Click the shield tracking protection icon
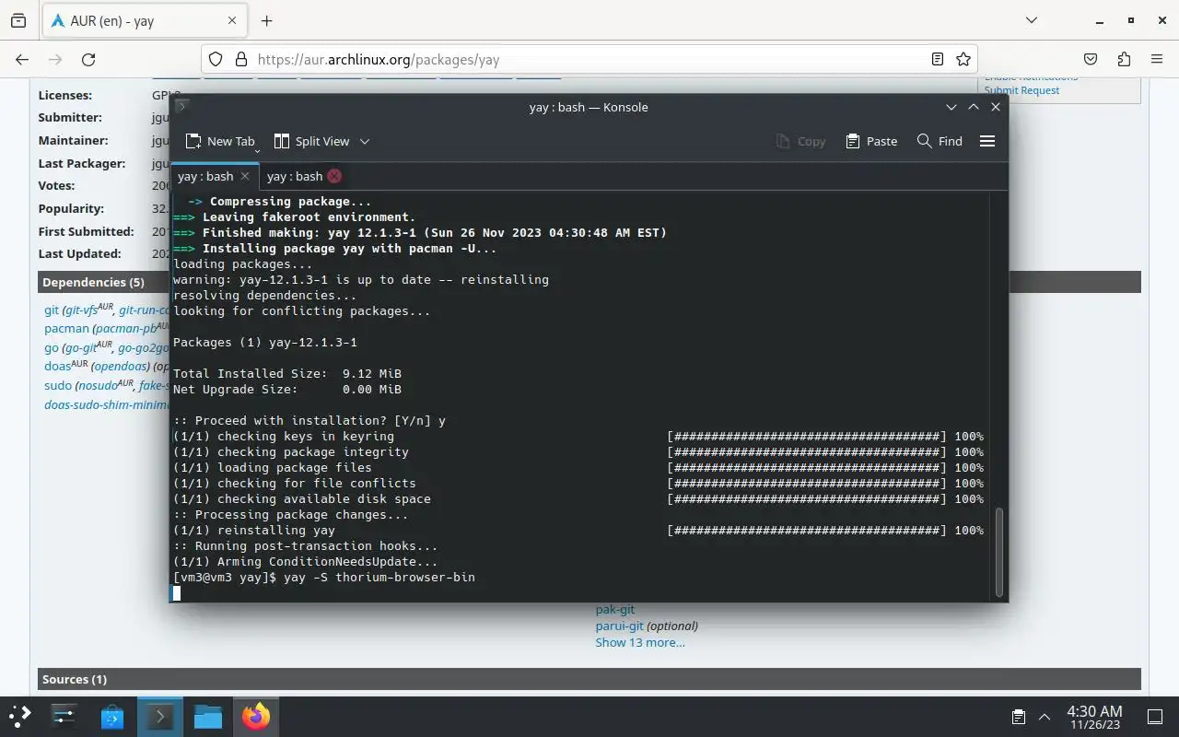The width and height of the screenshot is (1179, 737). pyautogui.click(x=216, y=59)
